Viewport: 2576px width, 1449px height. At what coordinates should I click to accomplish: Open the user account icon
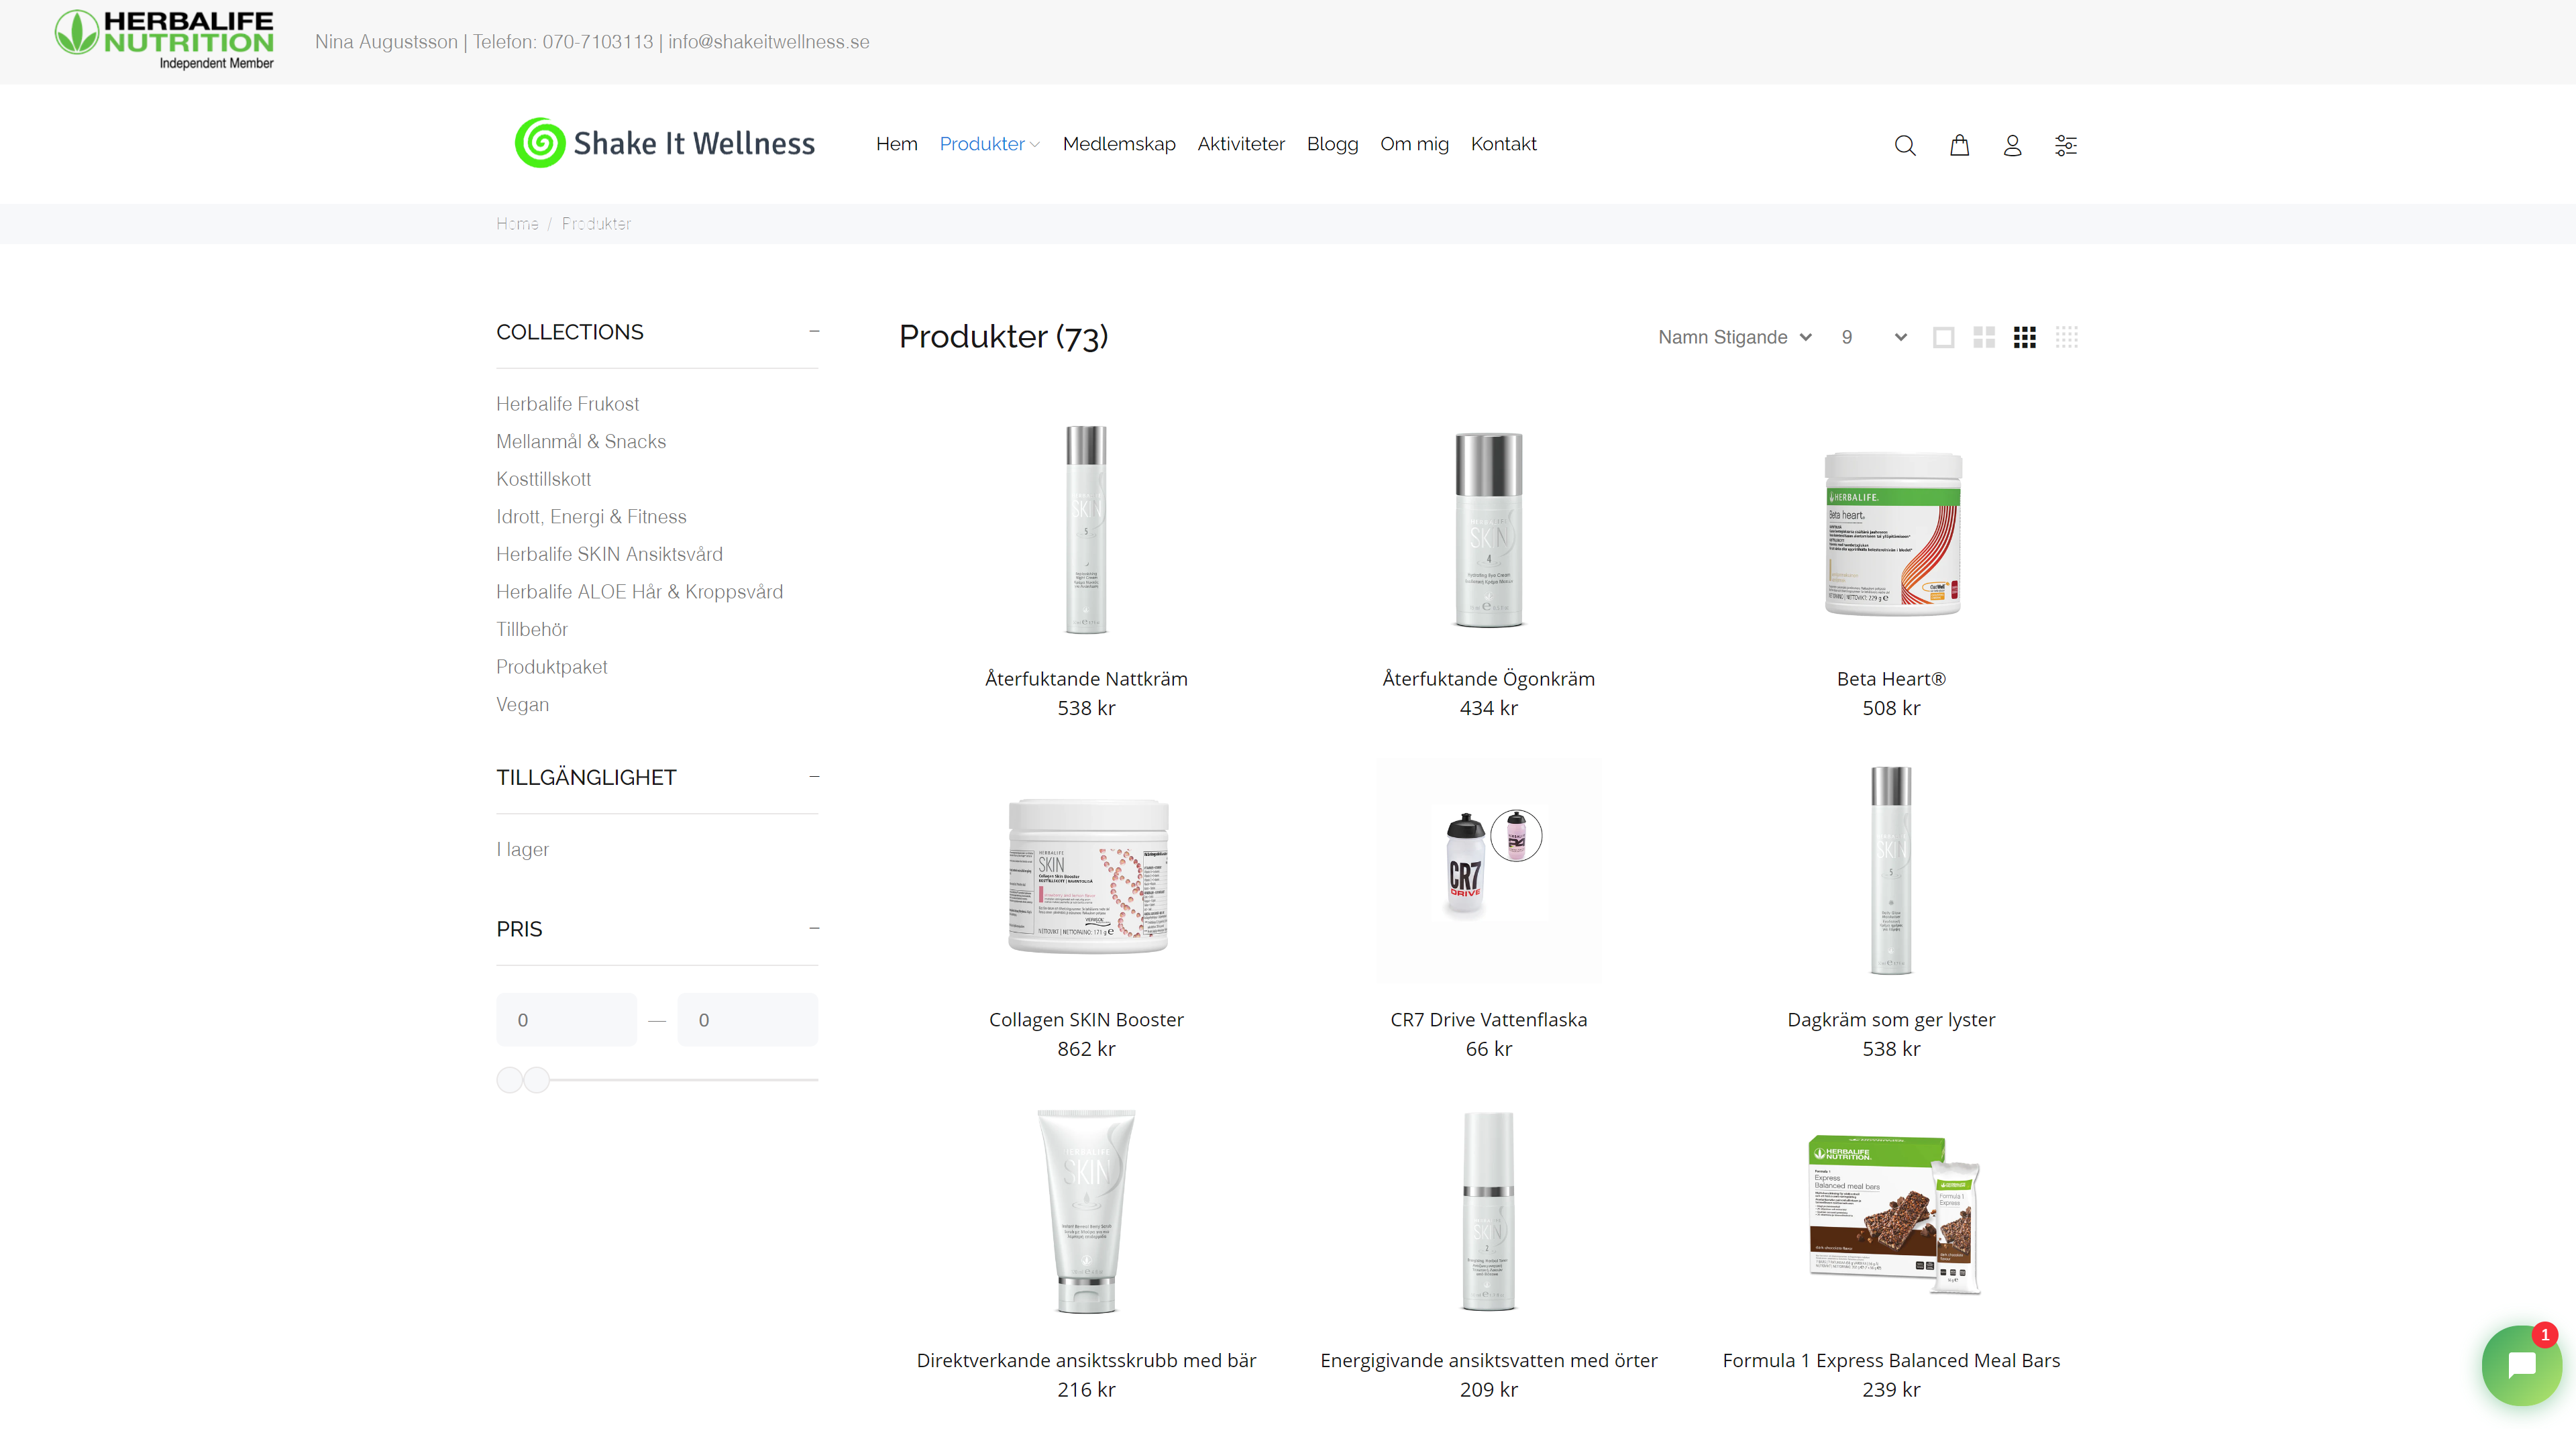tap(2012, 145)
